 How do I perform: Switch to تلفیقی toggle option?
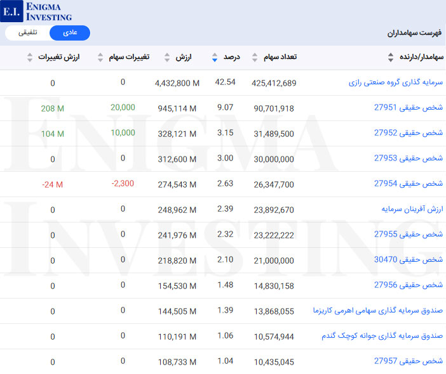coord(27,33)
